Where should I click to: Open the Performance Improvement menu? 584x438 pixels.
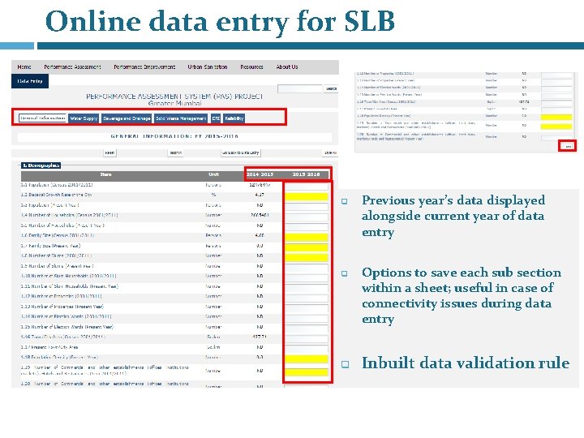tap(144, 67)
